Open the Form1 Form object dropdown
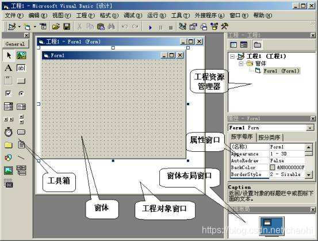Image resolution: width=318 pixels, height=241 pixels. 310,128
